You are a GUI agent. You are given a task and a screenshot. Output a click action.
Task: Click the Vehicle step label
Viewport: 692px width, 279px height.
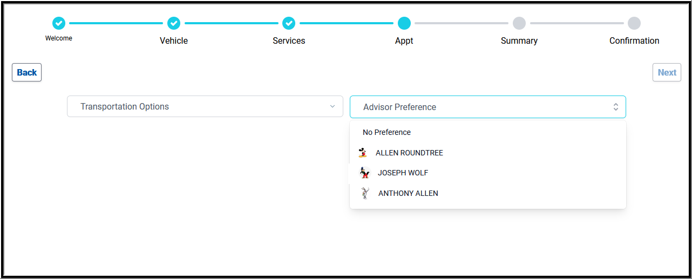click(174, 40)
